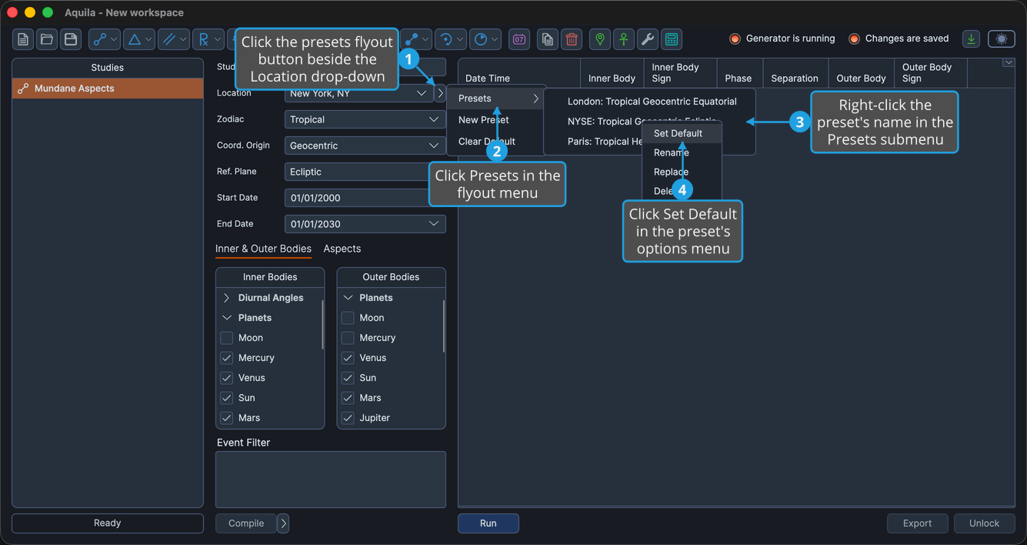
Task: Click the red trash delete icon
Action: click(x=572, y=39)
